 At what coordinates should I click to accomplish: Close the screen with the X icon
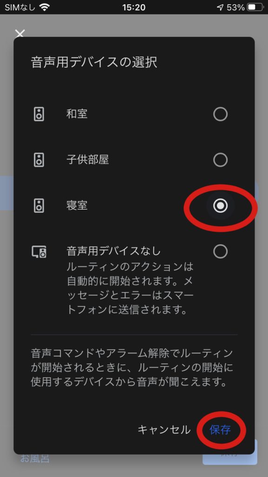point(20,33)
